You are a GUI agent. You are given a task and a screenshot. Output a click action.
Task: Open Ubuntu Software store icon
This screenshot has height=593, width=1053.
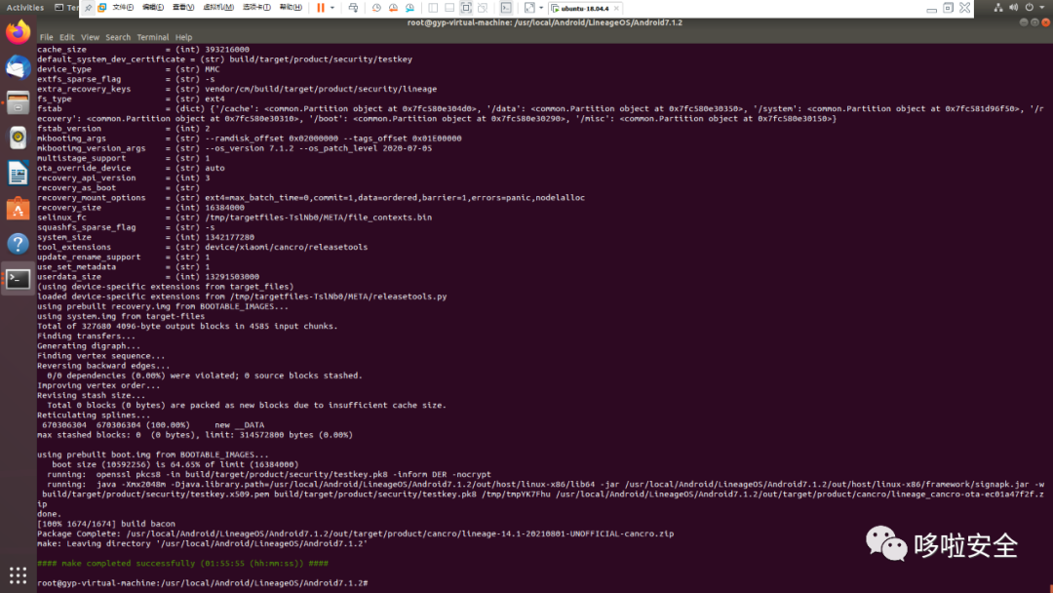[x=19, y=208]
